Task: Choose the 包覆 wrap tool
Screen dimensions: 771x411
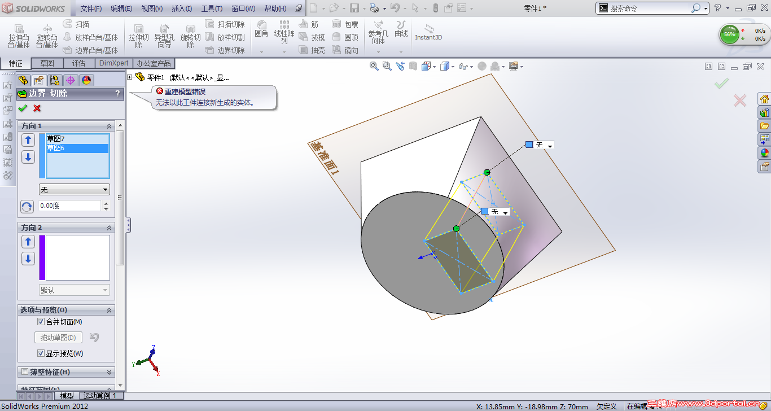Action: point(345,24)
